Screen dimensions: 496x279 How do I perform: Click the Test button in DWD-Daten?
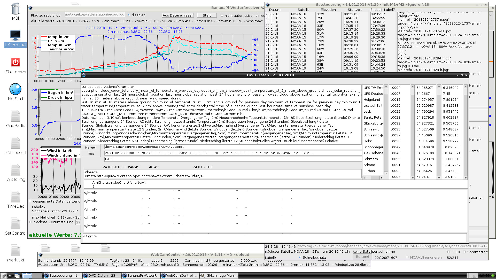point(91,154)
